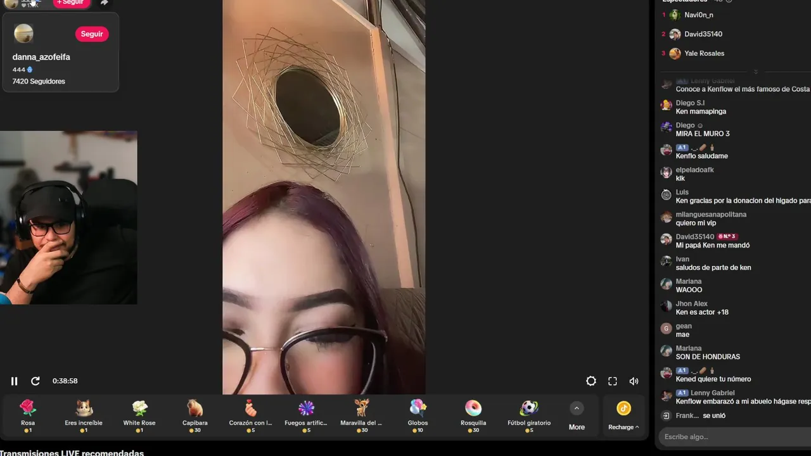The height and width of the screenshot is (456, 811).
Task: Click the message "quiero mi vip"
Action: tap(696, 223)
